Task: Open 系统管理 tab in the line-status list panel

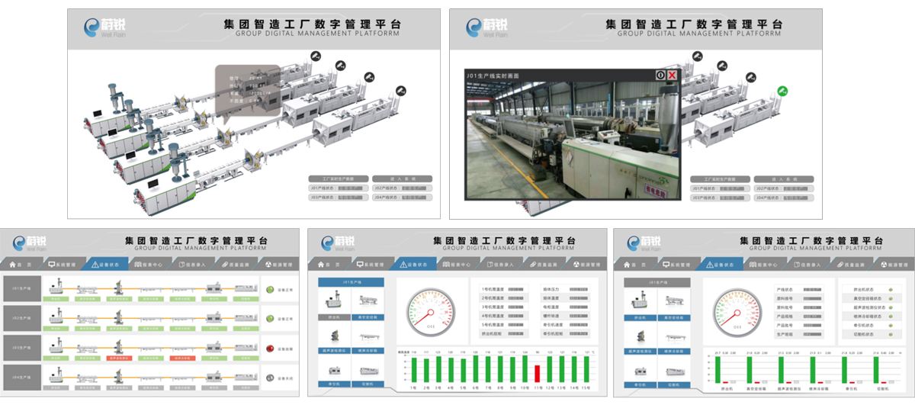Action: pyautogui.click(x=63, y=265)
